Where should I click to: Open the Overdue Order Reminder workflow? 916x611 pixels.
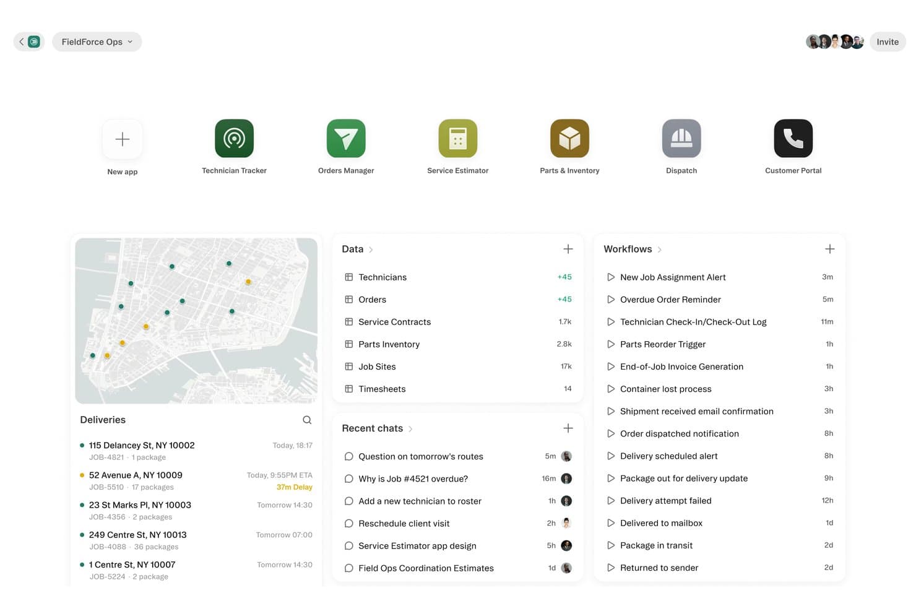(720, 300)
